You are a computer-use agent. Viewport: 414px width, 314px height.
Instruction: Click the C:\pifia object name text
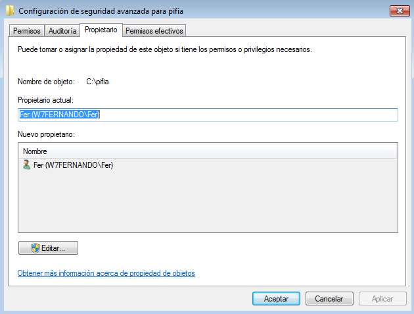(x=97, y=82)
